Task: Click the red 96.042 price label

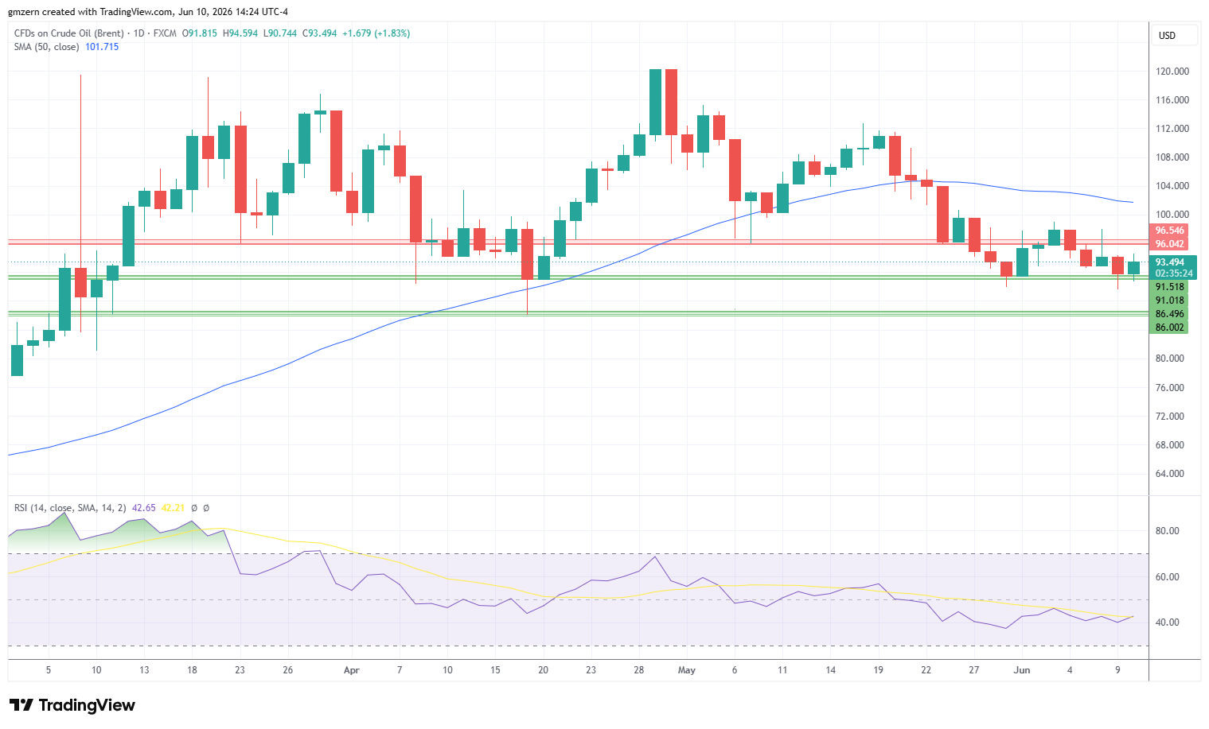Action: point(1169,244)
